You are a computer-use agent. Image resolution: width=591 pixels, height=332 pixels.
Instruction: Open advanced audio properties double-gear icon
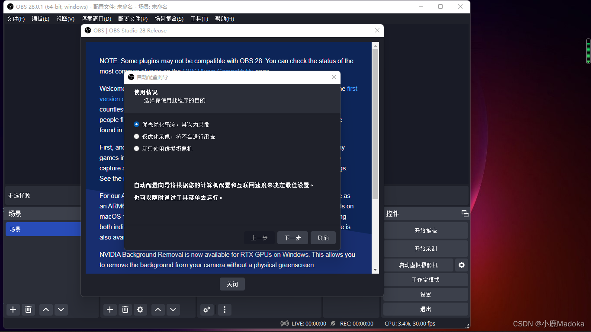[x=207, y=310]
